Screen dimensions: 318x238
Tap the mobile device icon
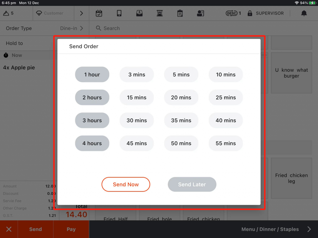point(119,13)
